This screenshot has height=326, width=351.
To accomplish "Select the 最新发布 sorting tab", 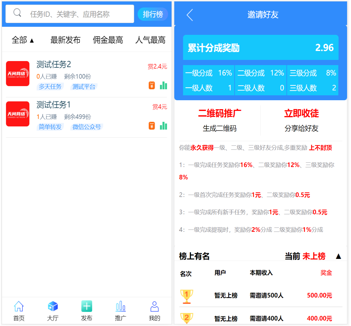I will tap(65, 40).
